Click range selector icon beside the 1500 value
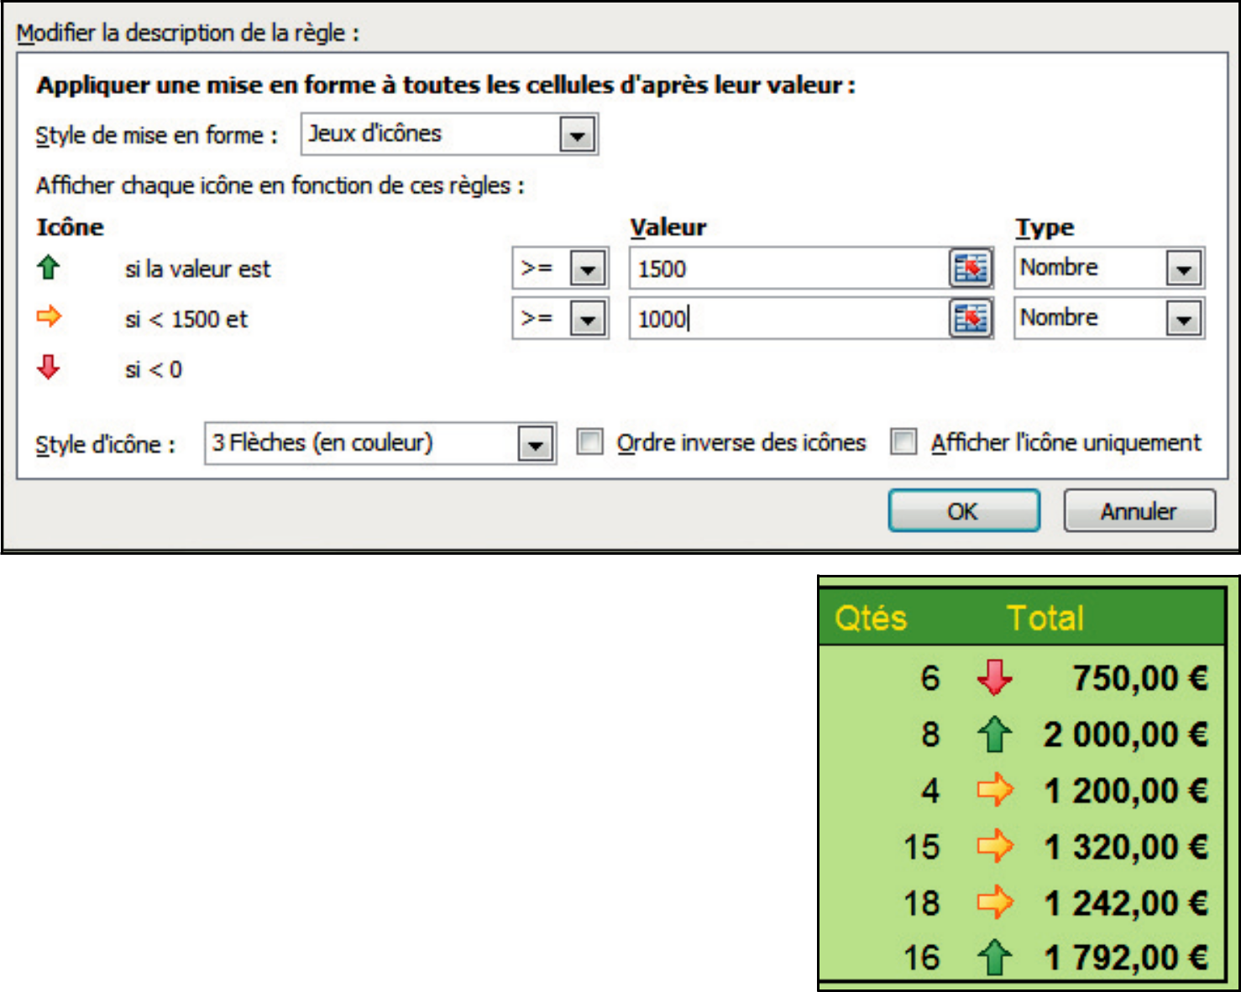The width and height of the screenshot is (1241, 992). (x=971, y=269)
